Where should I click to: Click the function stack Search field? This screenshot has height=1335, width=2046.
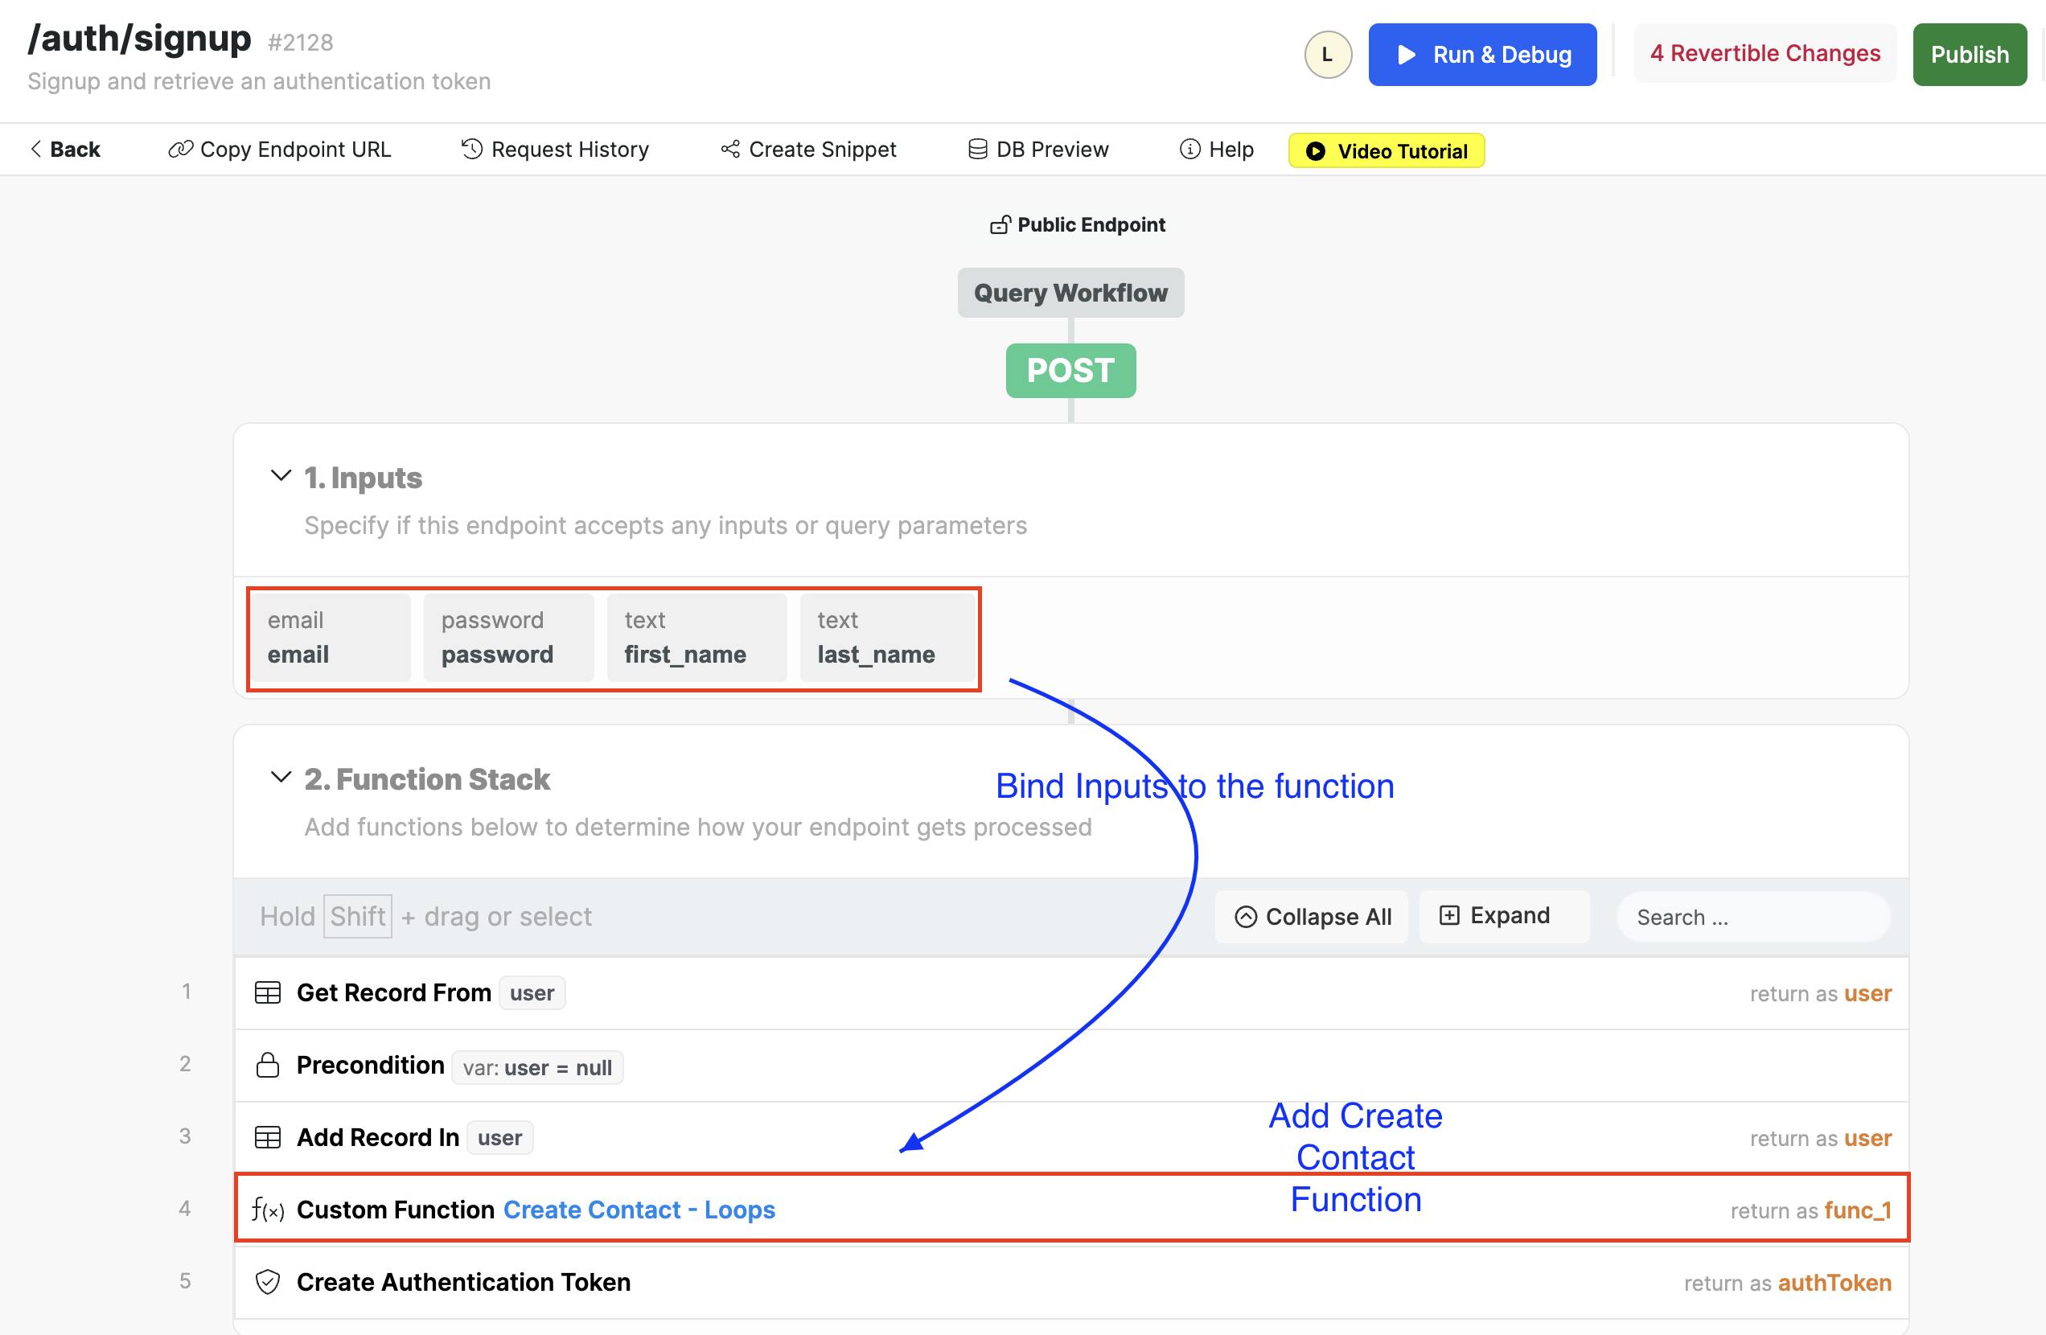[x=1754, y=918]
